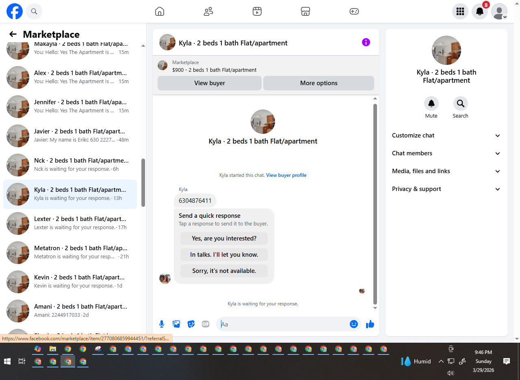Click the Mute bell icon

pyautogui.click(x=431, y=103)
